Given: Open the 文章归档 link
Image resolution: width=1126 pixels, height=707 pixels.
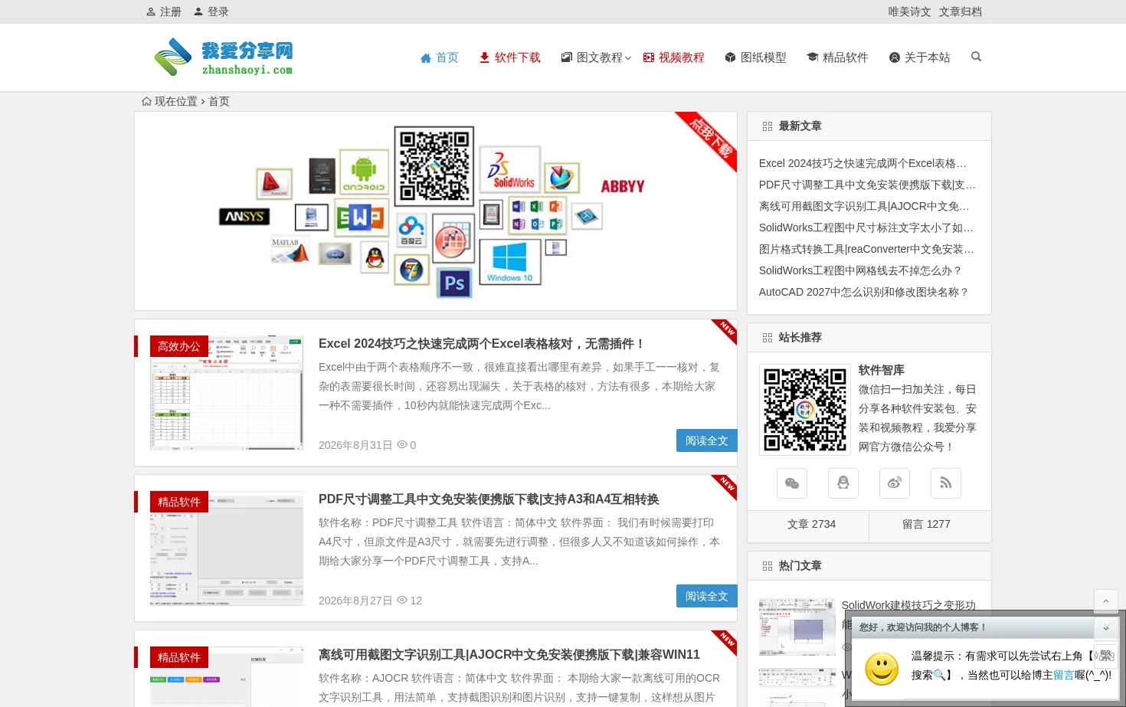Looking at the screenshot, I should point(961,11).
